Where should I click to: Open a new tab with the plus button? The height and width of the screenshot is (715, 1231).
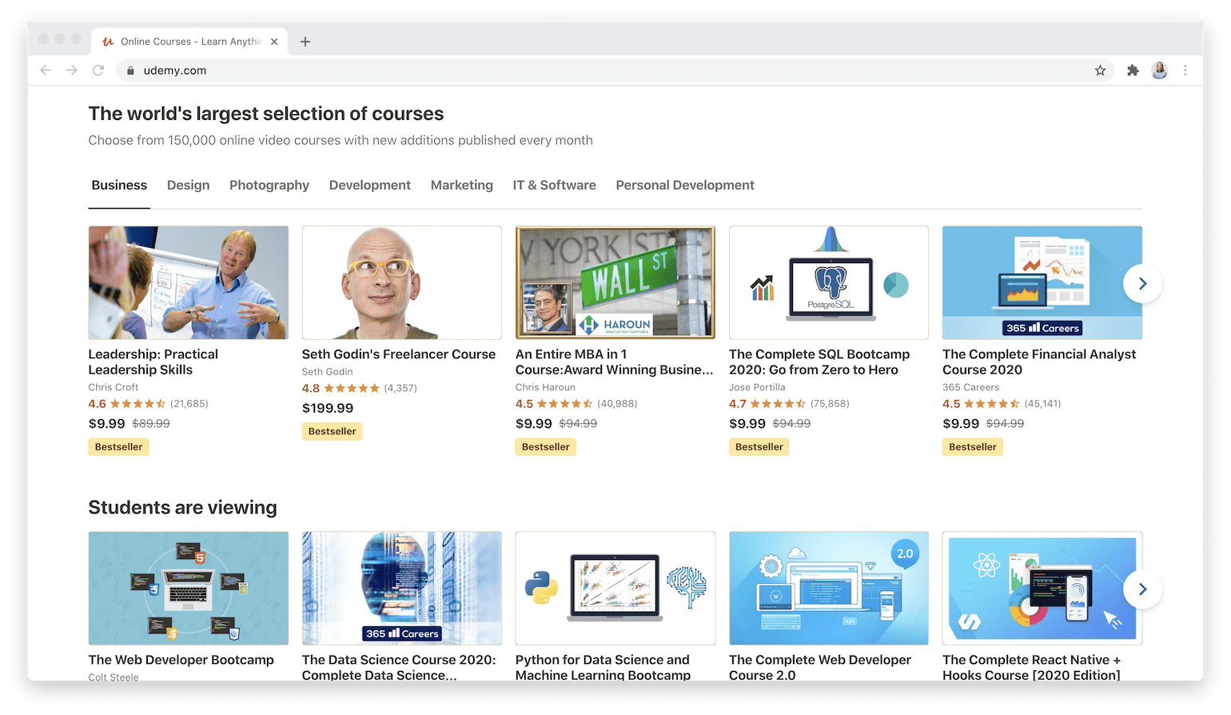[305, 42]
